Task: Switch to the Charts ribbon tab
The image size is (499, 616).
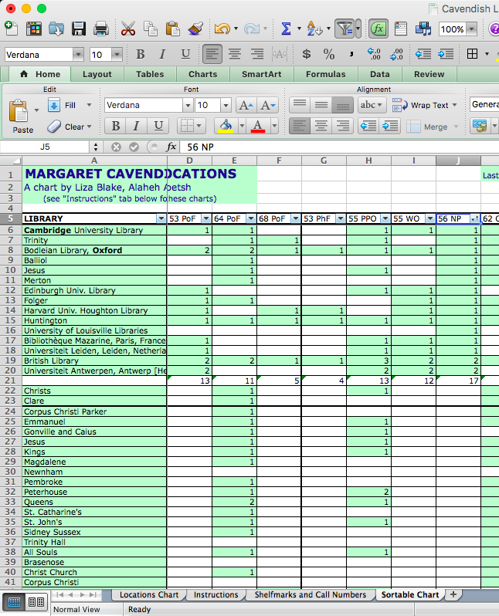Action: tap(203, 74)
